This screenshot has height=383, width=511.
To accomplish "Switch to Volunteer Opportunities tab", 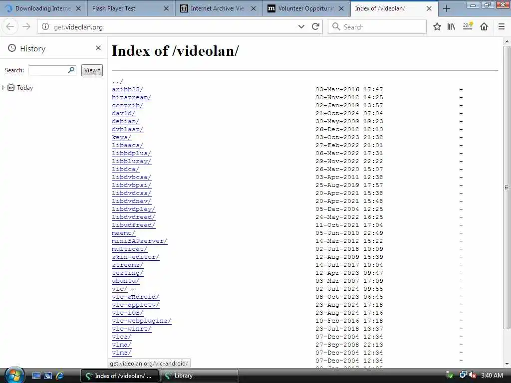I will (x=306, y=8).
